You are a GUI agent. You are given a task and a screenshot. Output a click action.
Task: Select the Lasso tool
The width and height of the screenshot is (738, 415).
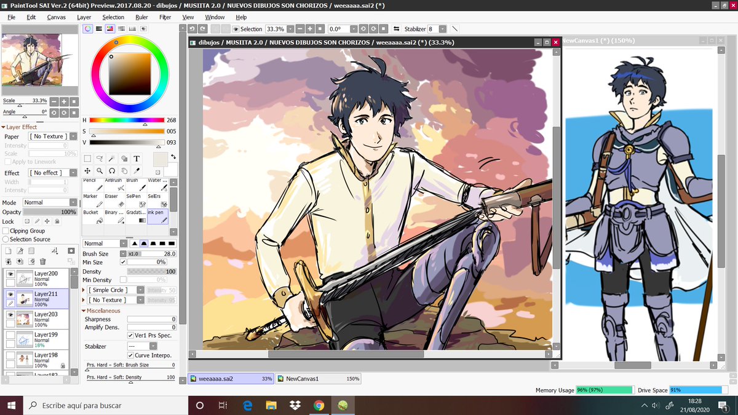(x=100, y=159)
